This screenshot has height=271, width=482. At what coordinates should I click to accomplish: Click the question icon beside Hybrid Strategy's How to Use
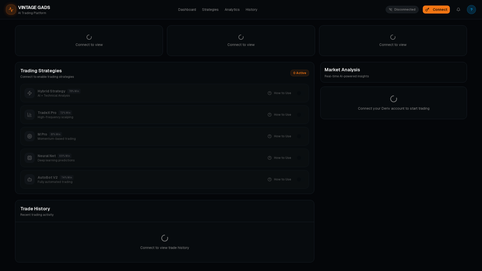click(x=270, y=93)
